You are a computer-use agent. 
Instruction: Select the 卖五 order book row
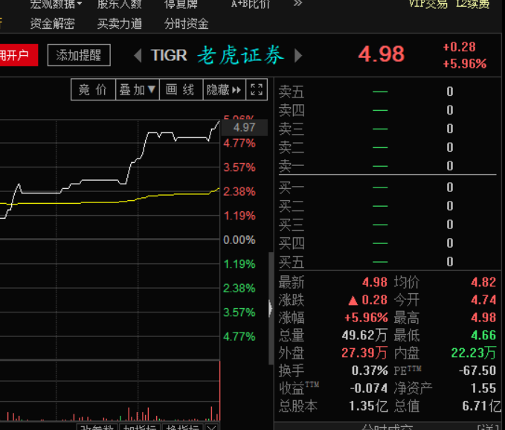tap(387, 92)
